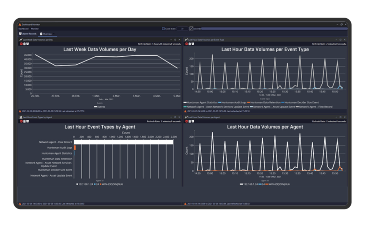Viewport: 366px width, 229px height.
Task: Click the 'Last Week Data Volumes per Day' chart title
Action: 100,49
